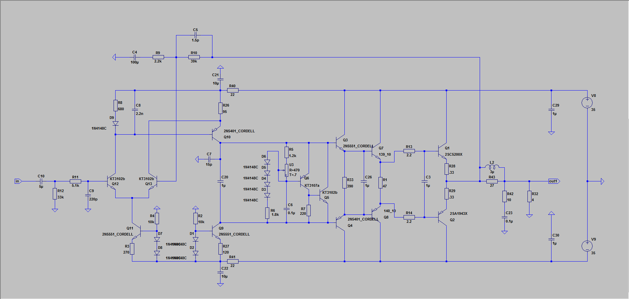
Task: Select resistor R4 10k symbol
Action: pos(157,218)
